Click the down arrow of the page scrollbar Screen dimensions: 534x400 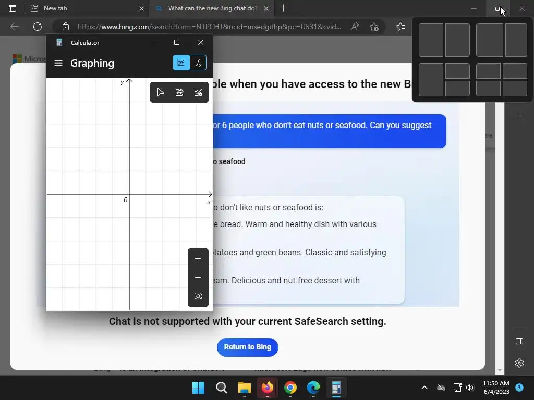500,370
